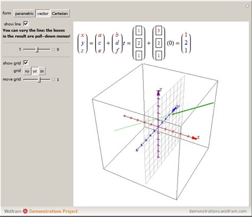Click the move grid slider handle
Image resolution: width=252 pixels, height=217 pixels.
coord(40,79)
